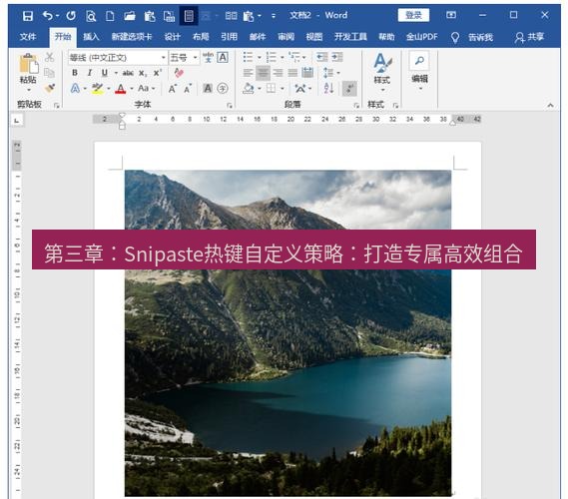Undo the last action
Screen dimensions: 568x499
tap(48, 16)
